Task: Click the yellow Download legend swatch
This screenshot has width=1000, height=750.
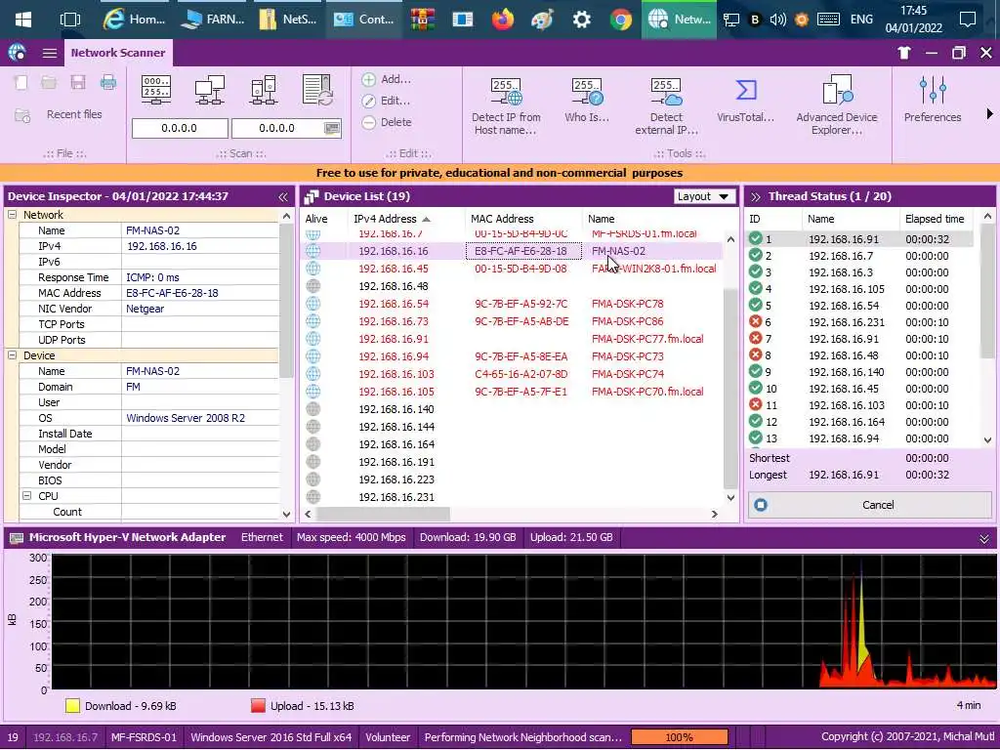Action: point(72,706)
